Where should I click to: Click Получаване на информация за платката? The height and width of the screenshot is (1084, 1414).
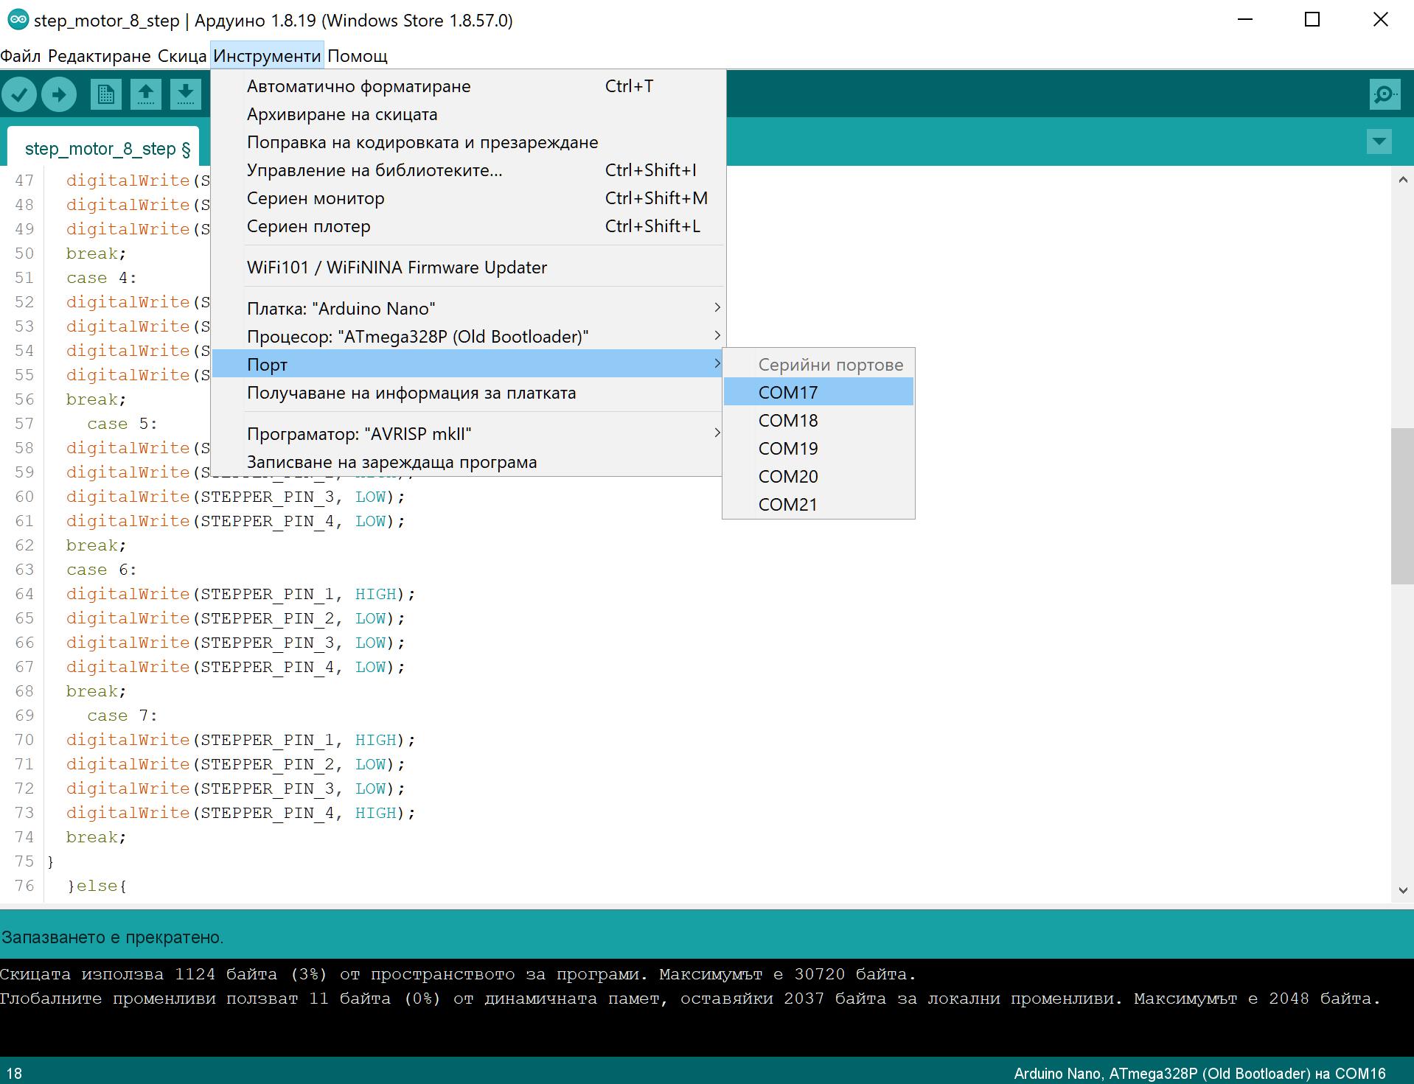pyautogui.click(x=467, y=393)
